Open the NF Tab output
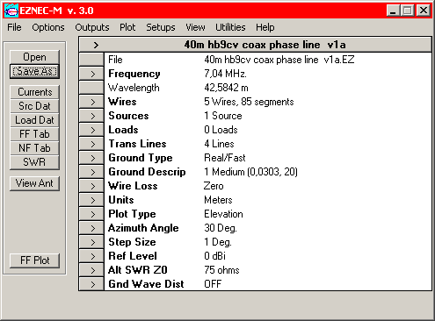 coord(34,148)
